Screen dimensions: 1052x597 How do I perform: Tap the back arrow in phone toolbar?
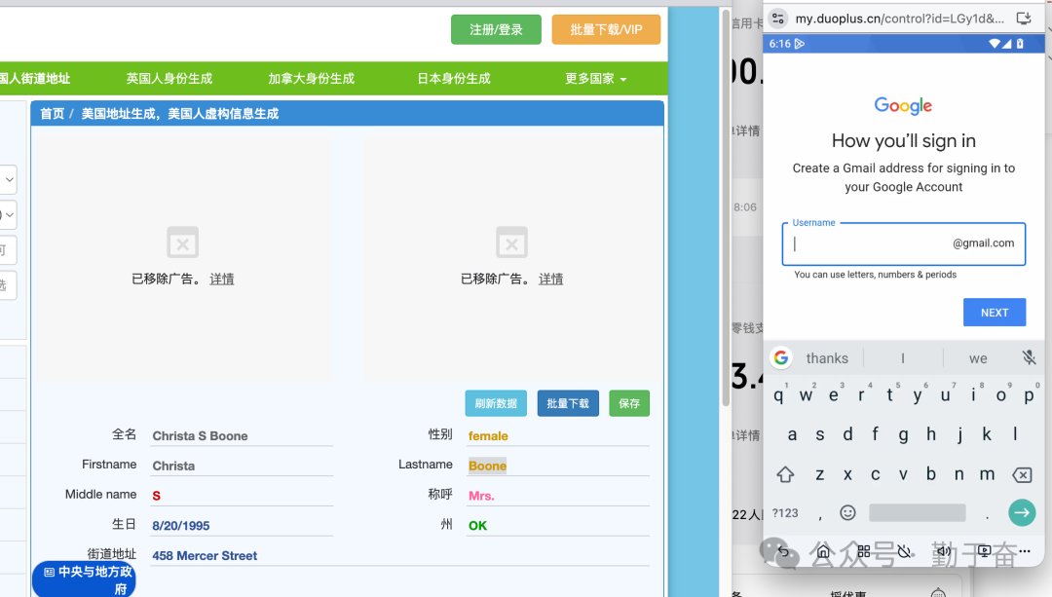[x=783, y=550]
